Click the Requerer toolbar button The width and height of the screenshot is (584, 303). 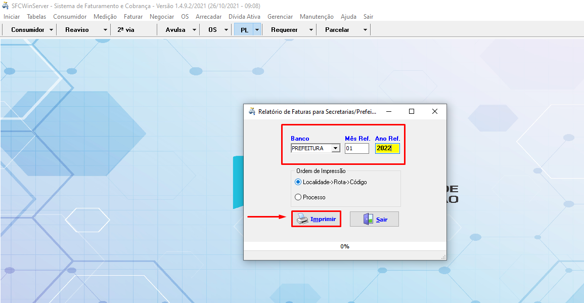[284, 30]
